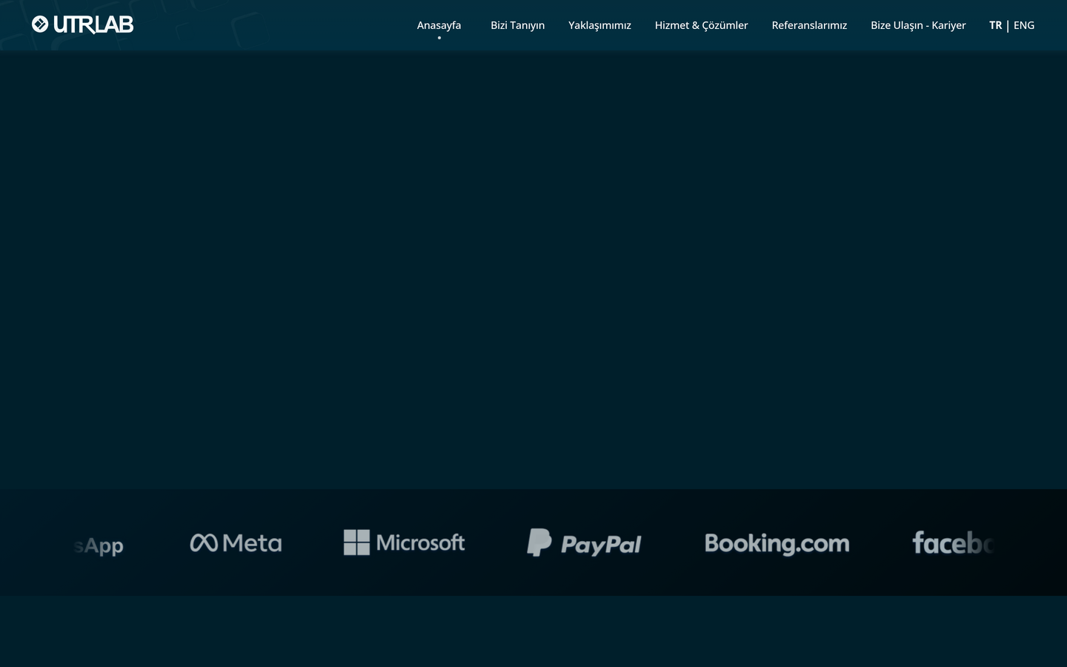
Task: Go to Bize Ulaşın - Kariyer
Action: click(918, 25)
